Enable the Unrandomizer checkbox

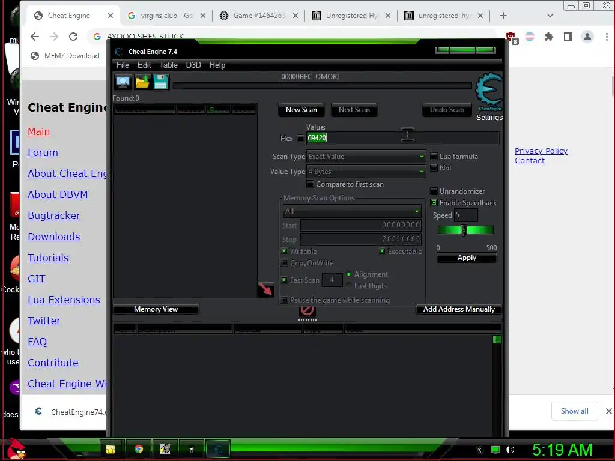tap(434, 191)
